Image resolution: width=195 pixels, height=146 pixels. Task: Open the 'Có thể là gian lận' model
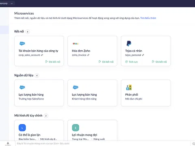coord(39,130)
